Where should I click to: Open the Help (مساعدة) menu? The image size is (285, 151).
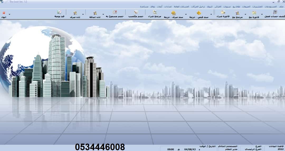144,6
